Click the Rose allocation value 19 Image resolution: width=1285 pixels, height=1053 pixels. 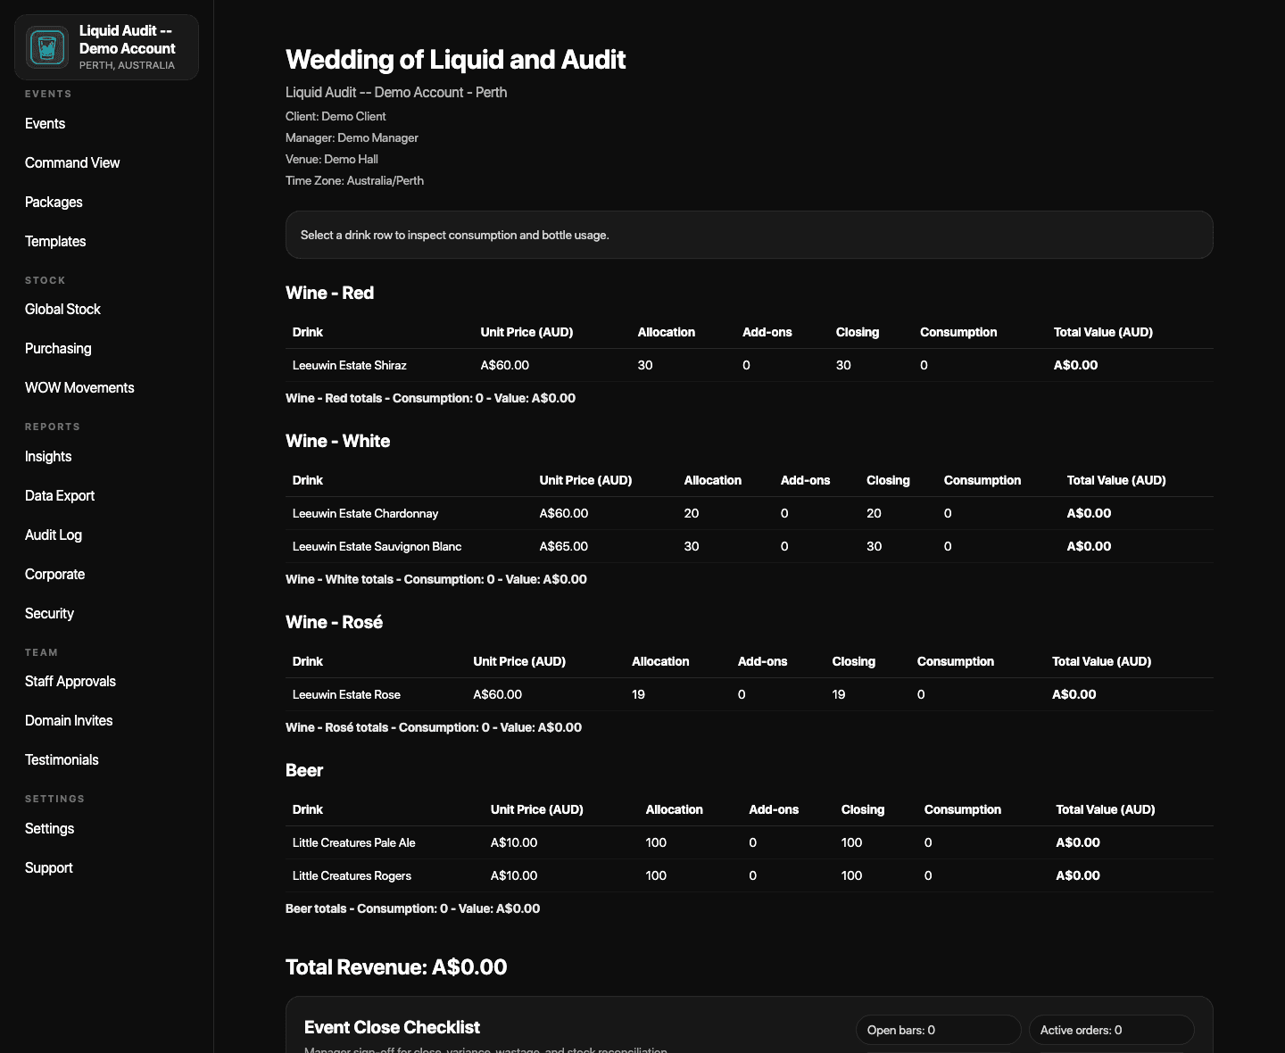[638, 694]
